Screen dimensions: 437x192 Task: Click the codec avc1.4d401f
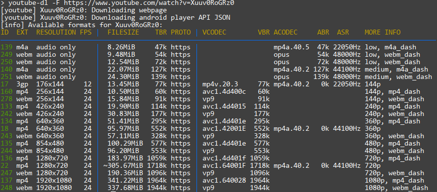coord(224,158)
